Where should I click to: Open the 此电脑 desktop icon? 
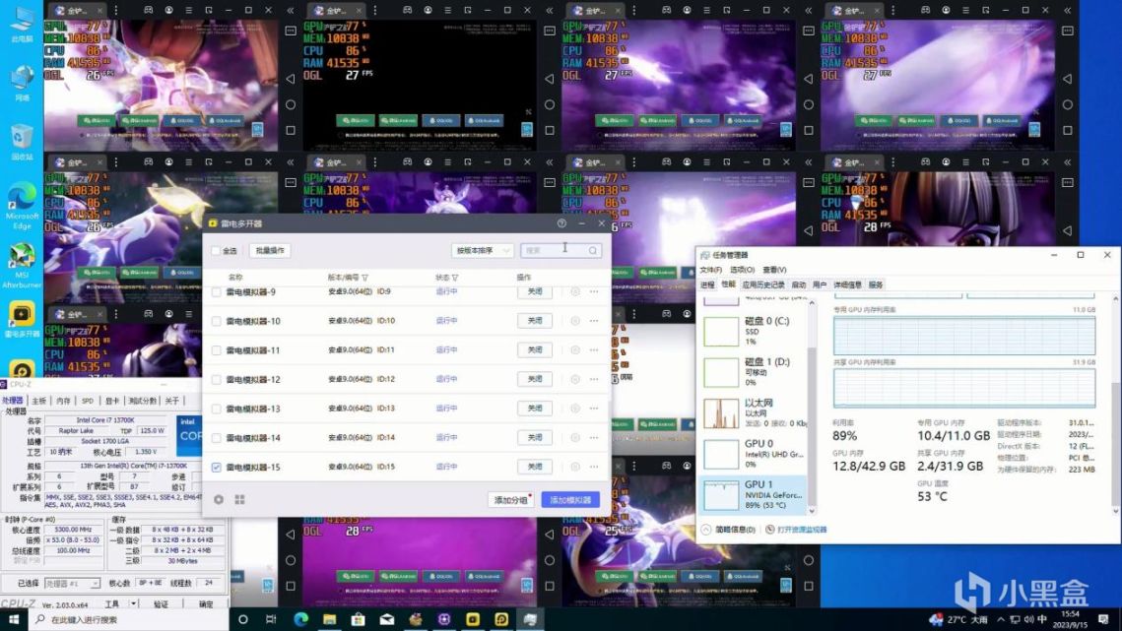[22, 24]
